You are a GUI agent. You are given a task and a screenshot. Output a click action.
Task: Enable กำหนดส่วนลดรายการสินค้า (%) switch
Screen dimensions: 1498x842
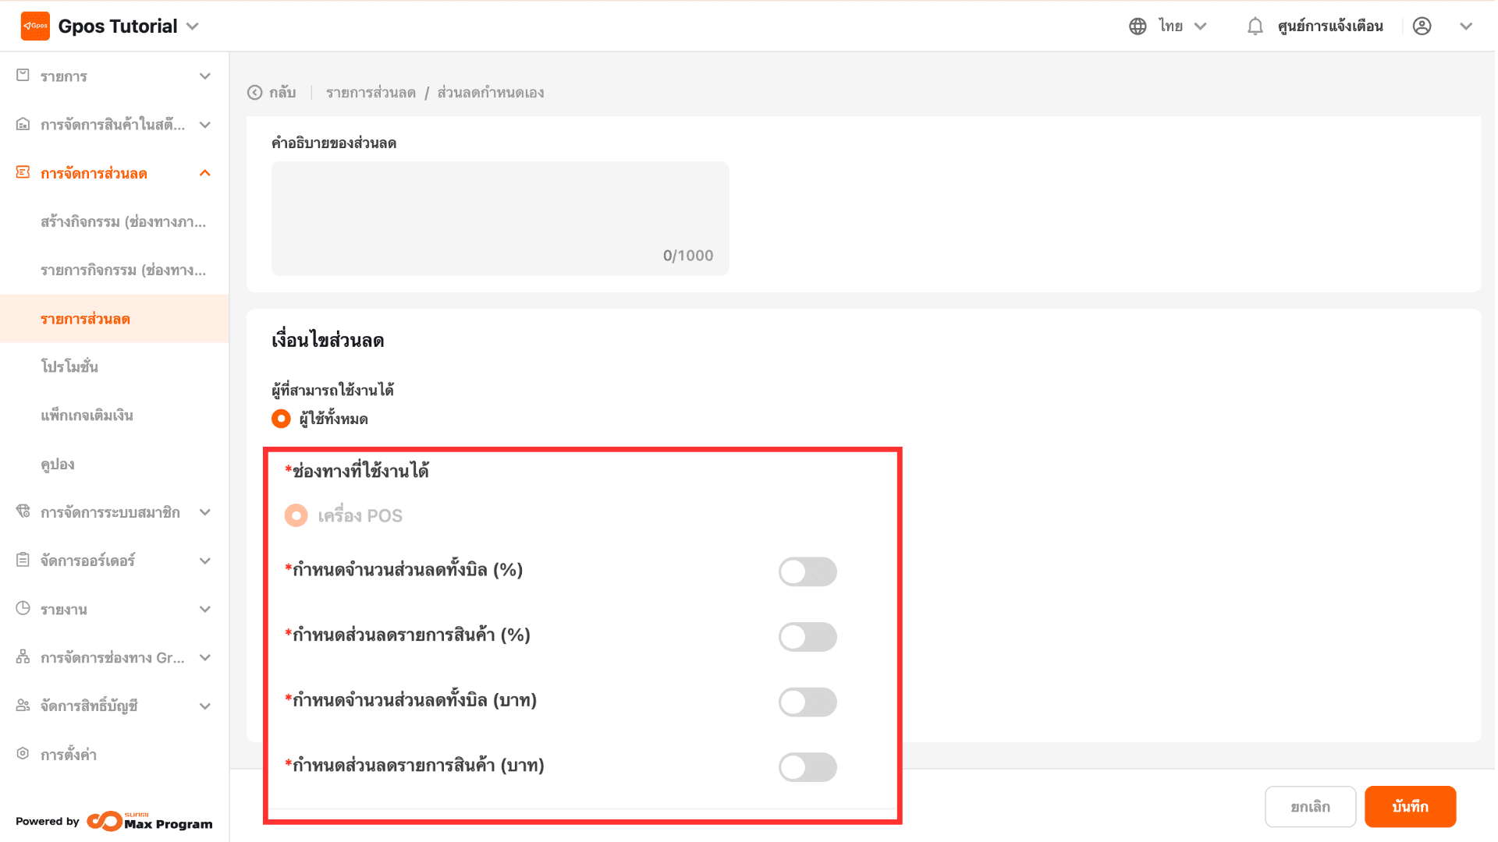(x=808, y=637)
